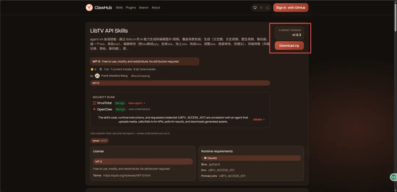Click Frank (Haofan) Wang author name
The image size is (397, 192).
[x=114, y=76]
